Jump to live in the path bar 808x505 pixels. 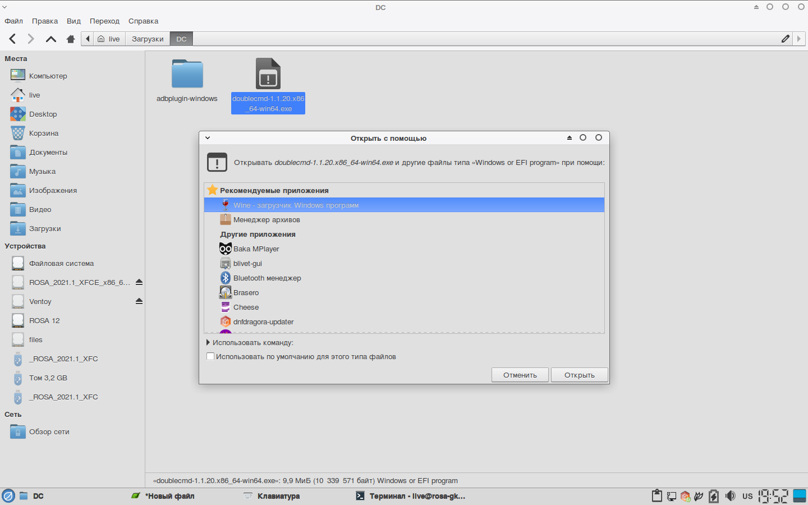(x=109, y=39)
